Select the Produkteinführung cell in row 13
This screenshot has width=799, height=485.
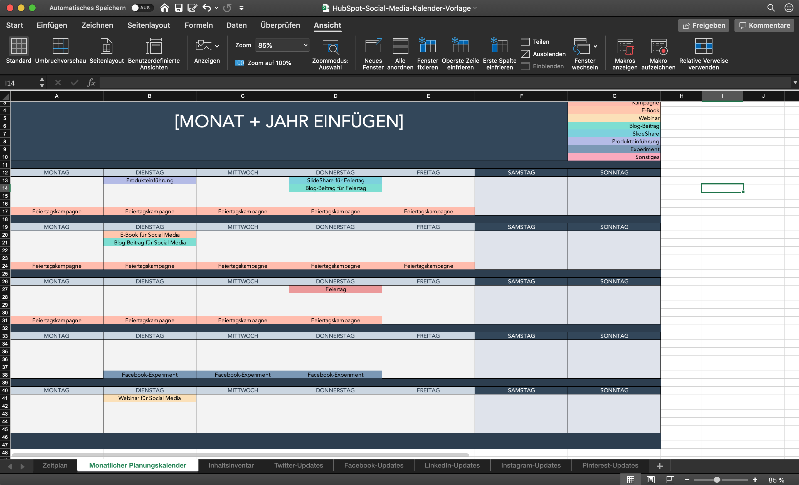click(149, 180)
